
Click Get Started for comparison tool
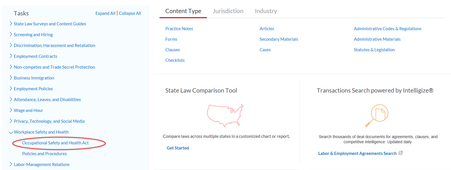pos(178,148)
